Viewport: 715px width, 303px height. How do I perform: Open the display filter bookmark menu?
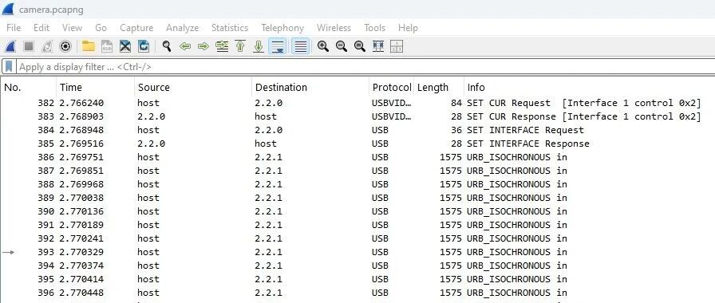(x=9, y=67)
